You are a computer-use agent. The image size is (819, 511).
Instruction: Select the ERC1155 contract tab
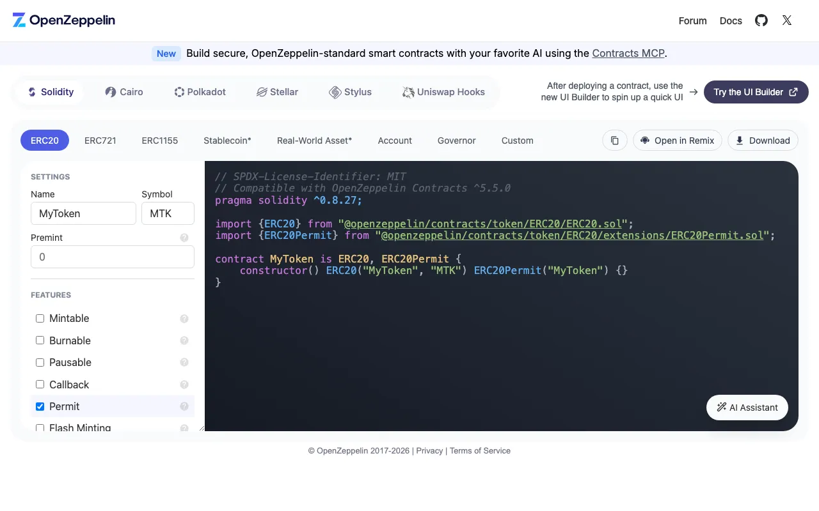coord(160,141)
